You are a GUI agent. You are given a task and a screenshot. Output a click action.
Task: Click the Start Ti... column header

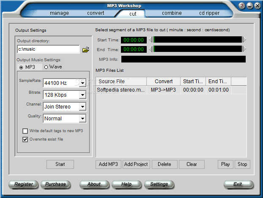[193, 81]
